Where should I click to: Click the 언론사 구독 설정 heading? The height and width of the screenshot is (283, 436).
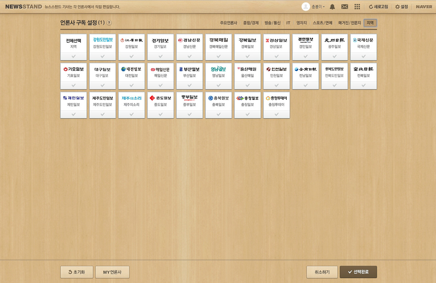click(78, 23)
